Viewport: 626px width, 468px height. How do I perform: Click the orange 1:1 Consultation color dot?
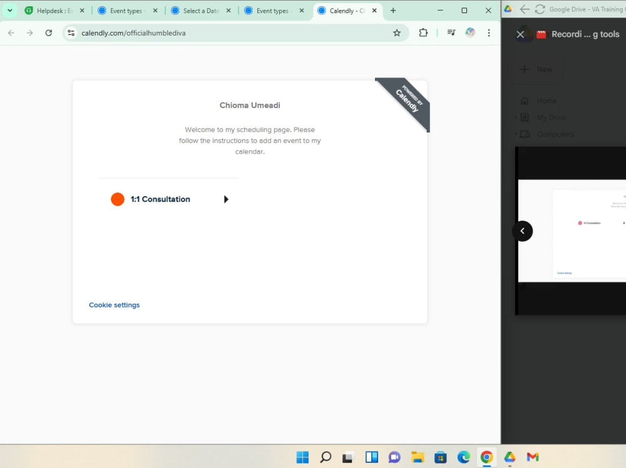pyautogui.click(x=118, y=199)
